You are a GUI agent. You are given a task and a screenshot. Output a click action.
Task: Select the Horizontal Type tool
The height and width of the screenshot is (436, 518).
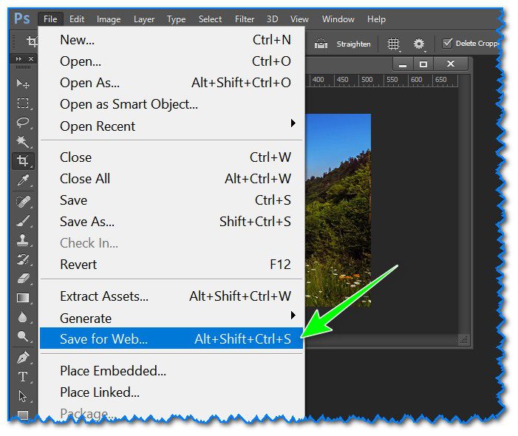[x=23, y=377]
